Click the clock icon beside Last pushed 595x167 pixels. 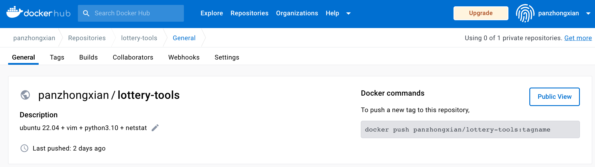24,148
